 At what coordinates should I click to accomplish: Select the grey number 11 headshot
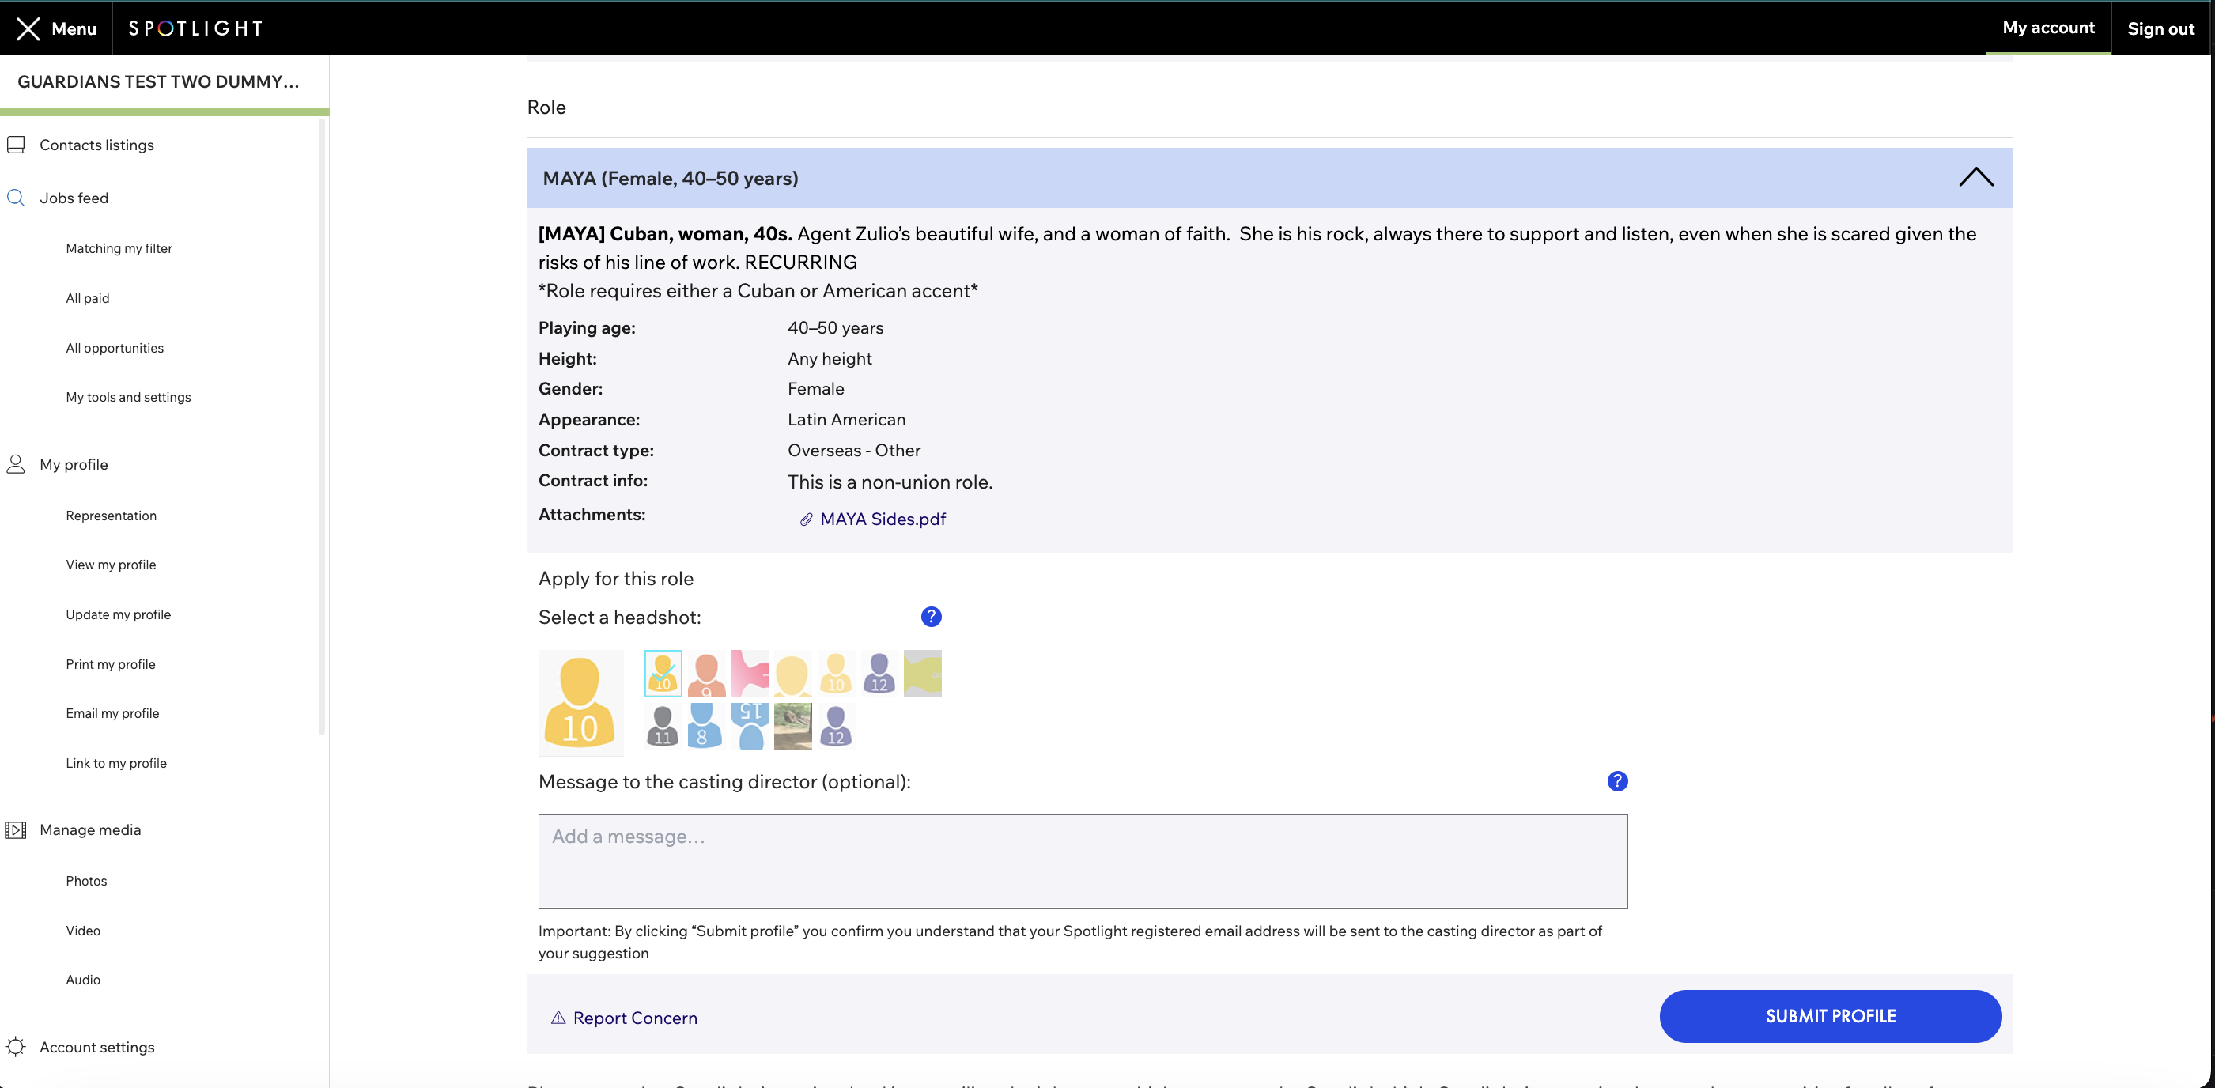[x=663, y=727]
